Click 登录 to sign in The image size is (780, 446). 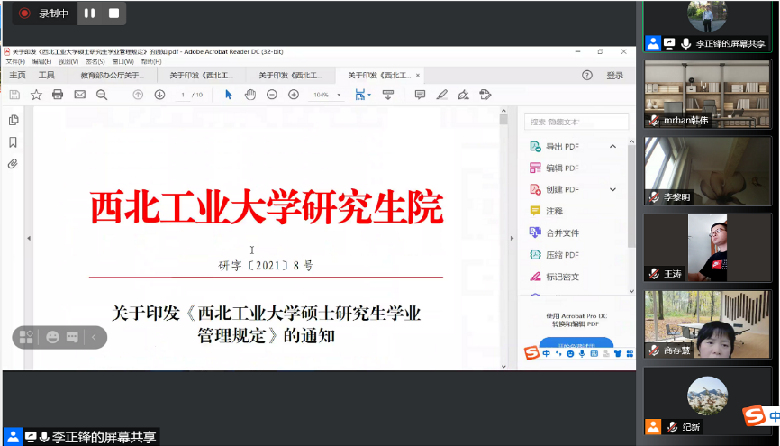click(614, 76)
